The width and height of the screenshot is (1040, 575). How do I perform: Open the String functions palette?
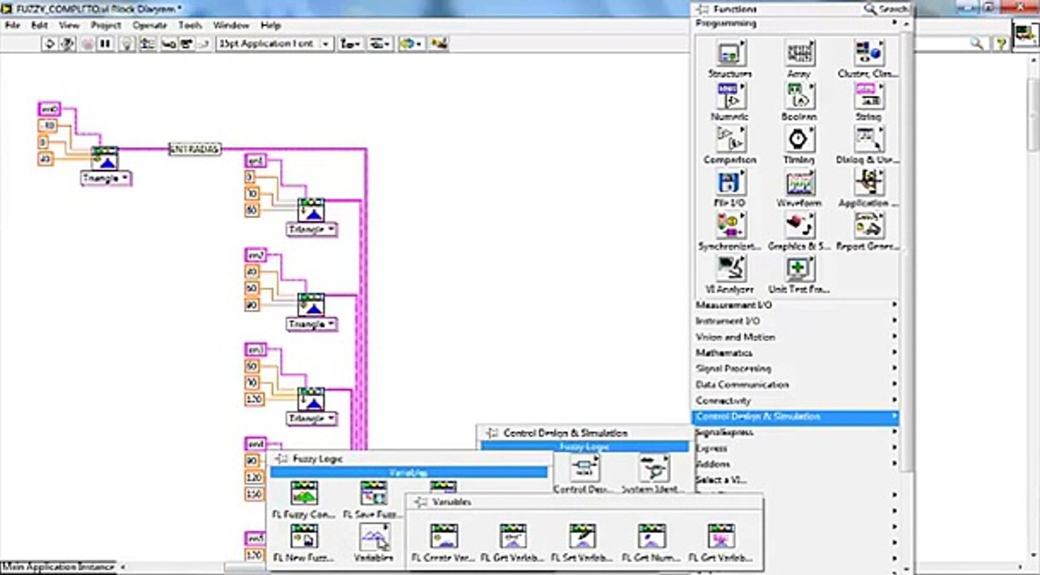point(869,97)
